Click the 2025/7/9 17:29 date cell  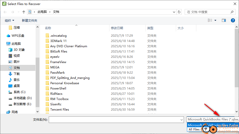pos(122,36)
